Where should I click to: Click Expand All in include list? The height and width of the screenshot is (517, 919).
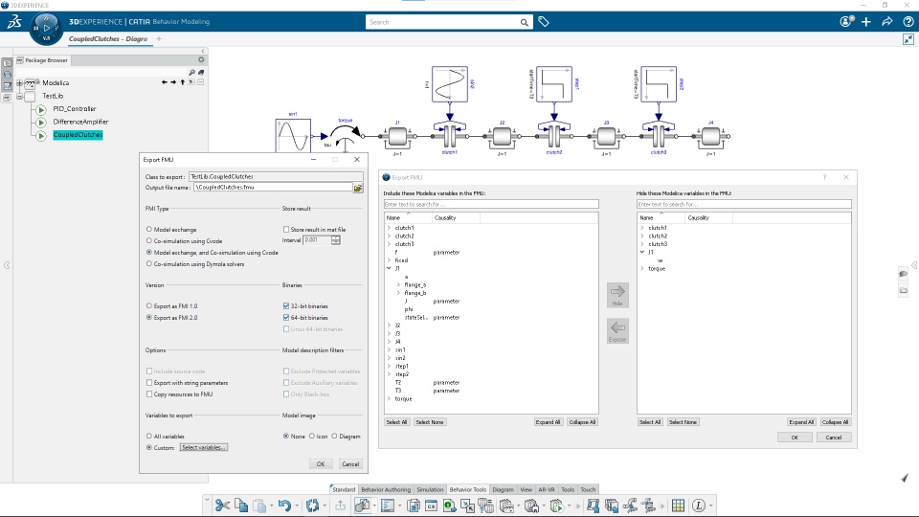[x=548, y=422]
